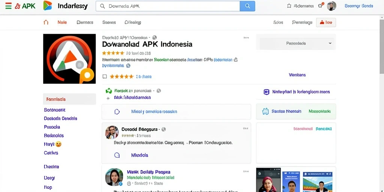Open the 'Sdes' nav item
The image size is (384, 192).
pos(278,22)
